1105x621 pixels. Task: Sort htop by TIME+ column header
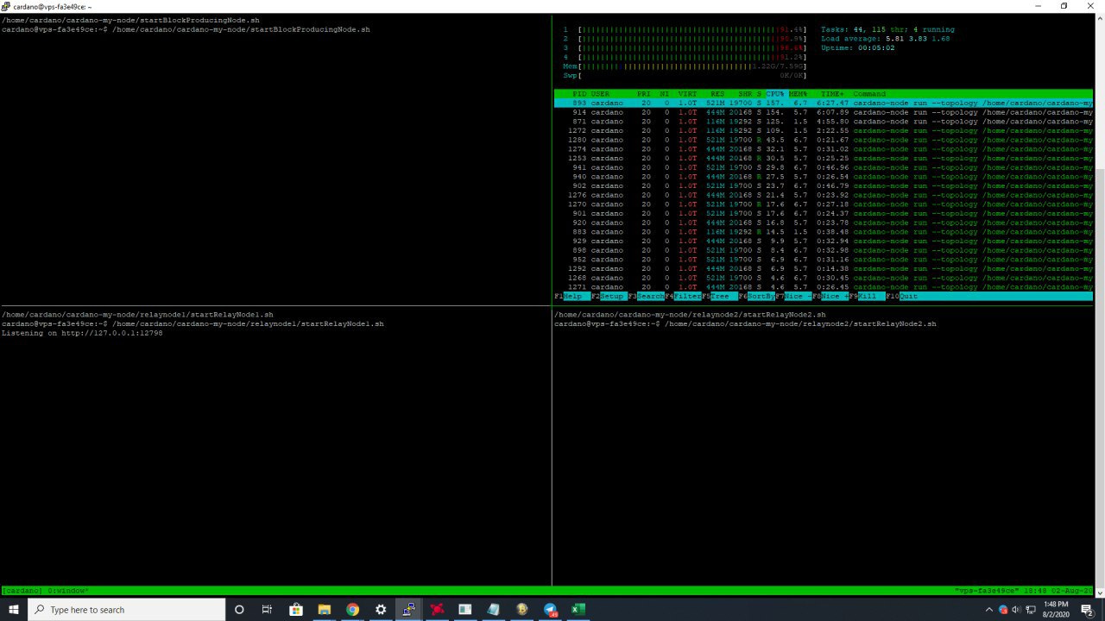832,94
